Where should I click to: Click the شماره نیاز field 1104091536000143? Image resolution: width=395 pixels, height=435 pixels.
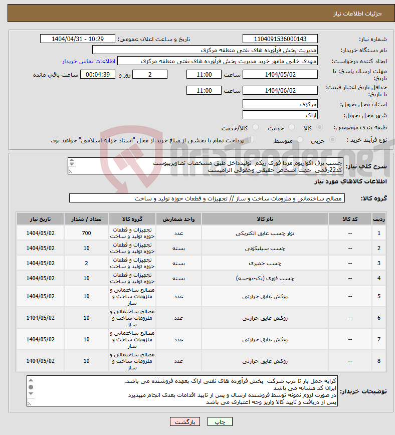point(280,39)
